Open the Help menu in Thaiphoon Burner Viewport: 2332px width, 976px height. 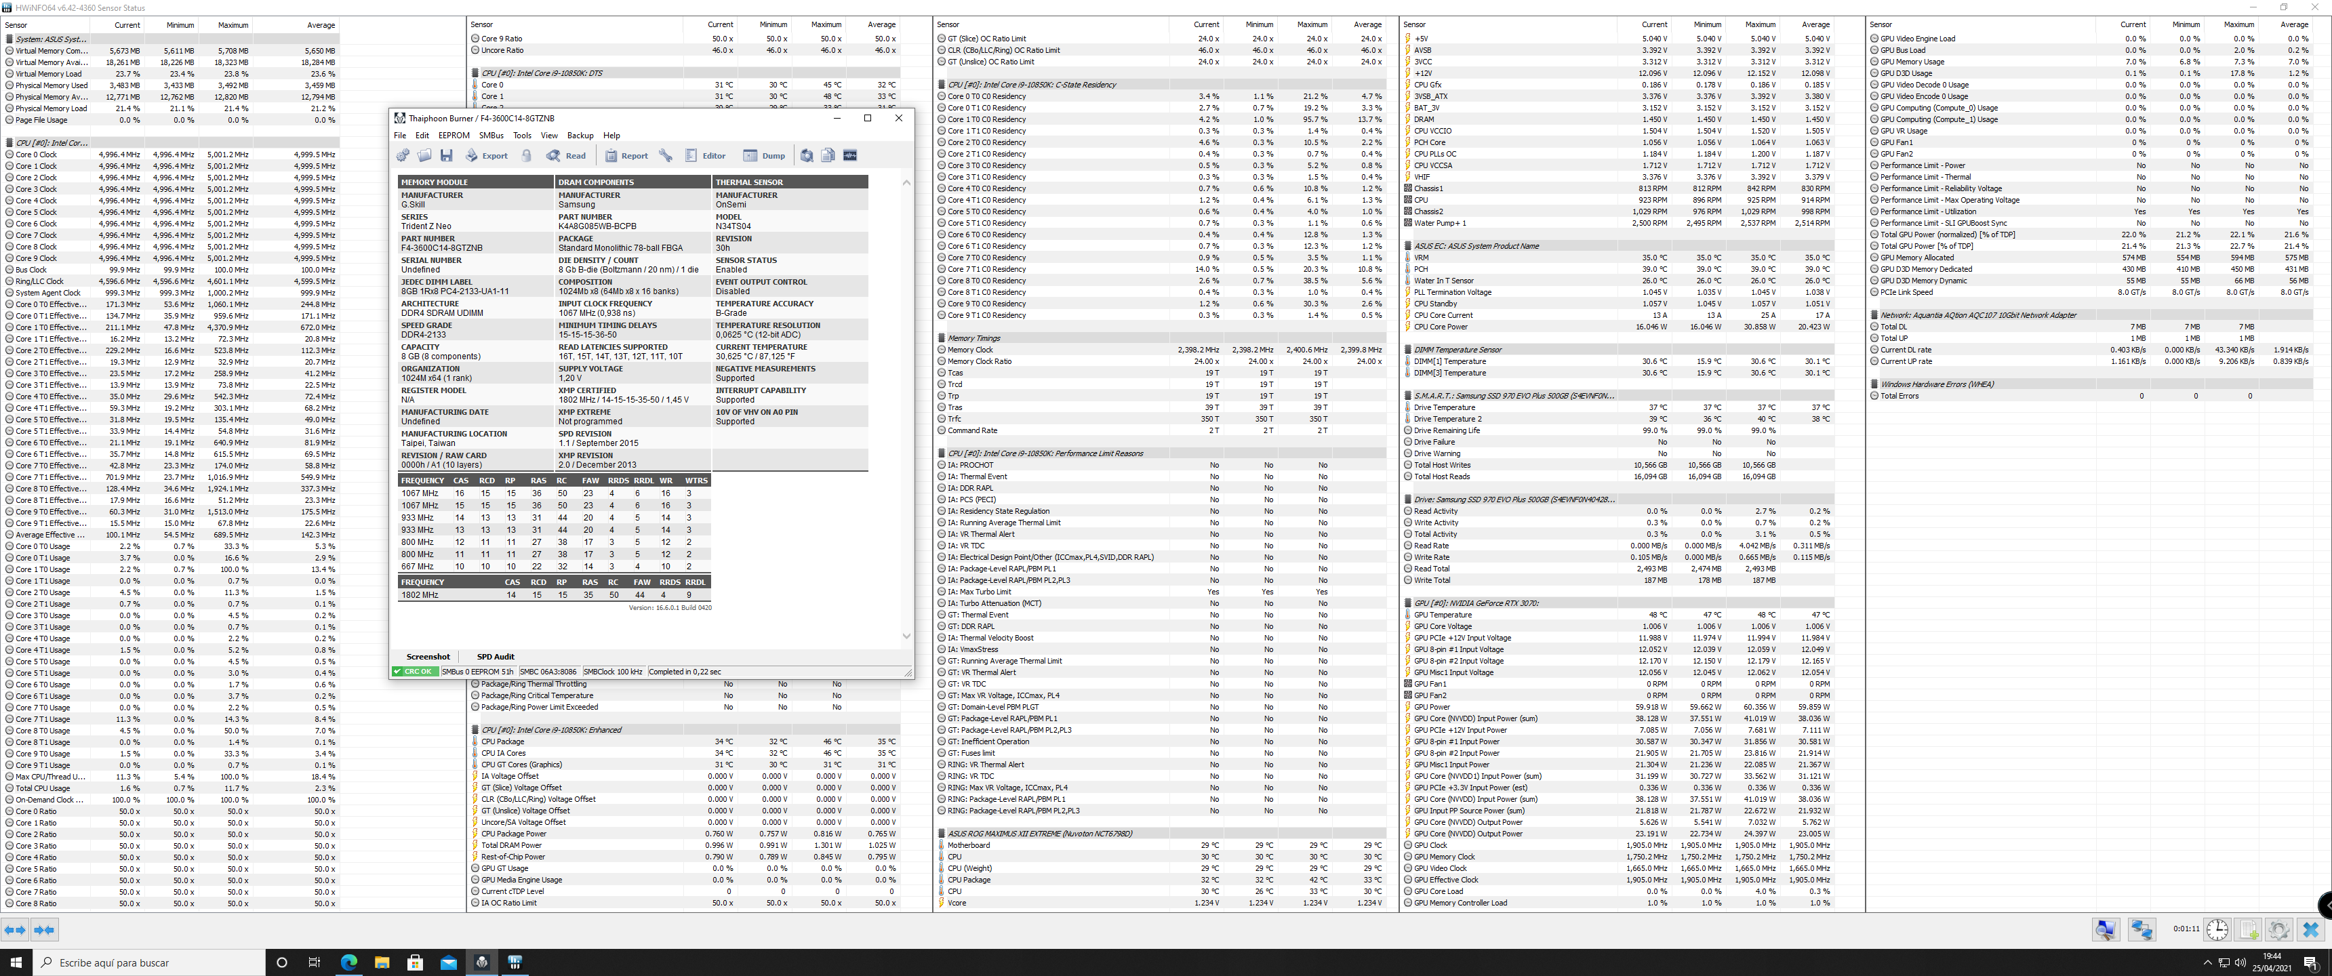[x=612, y=136]
